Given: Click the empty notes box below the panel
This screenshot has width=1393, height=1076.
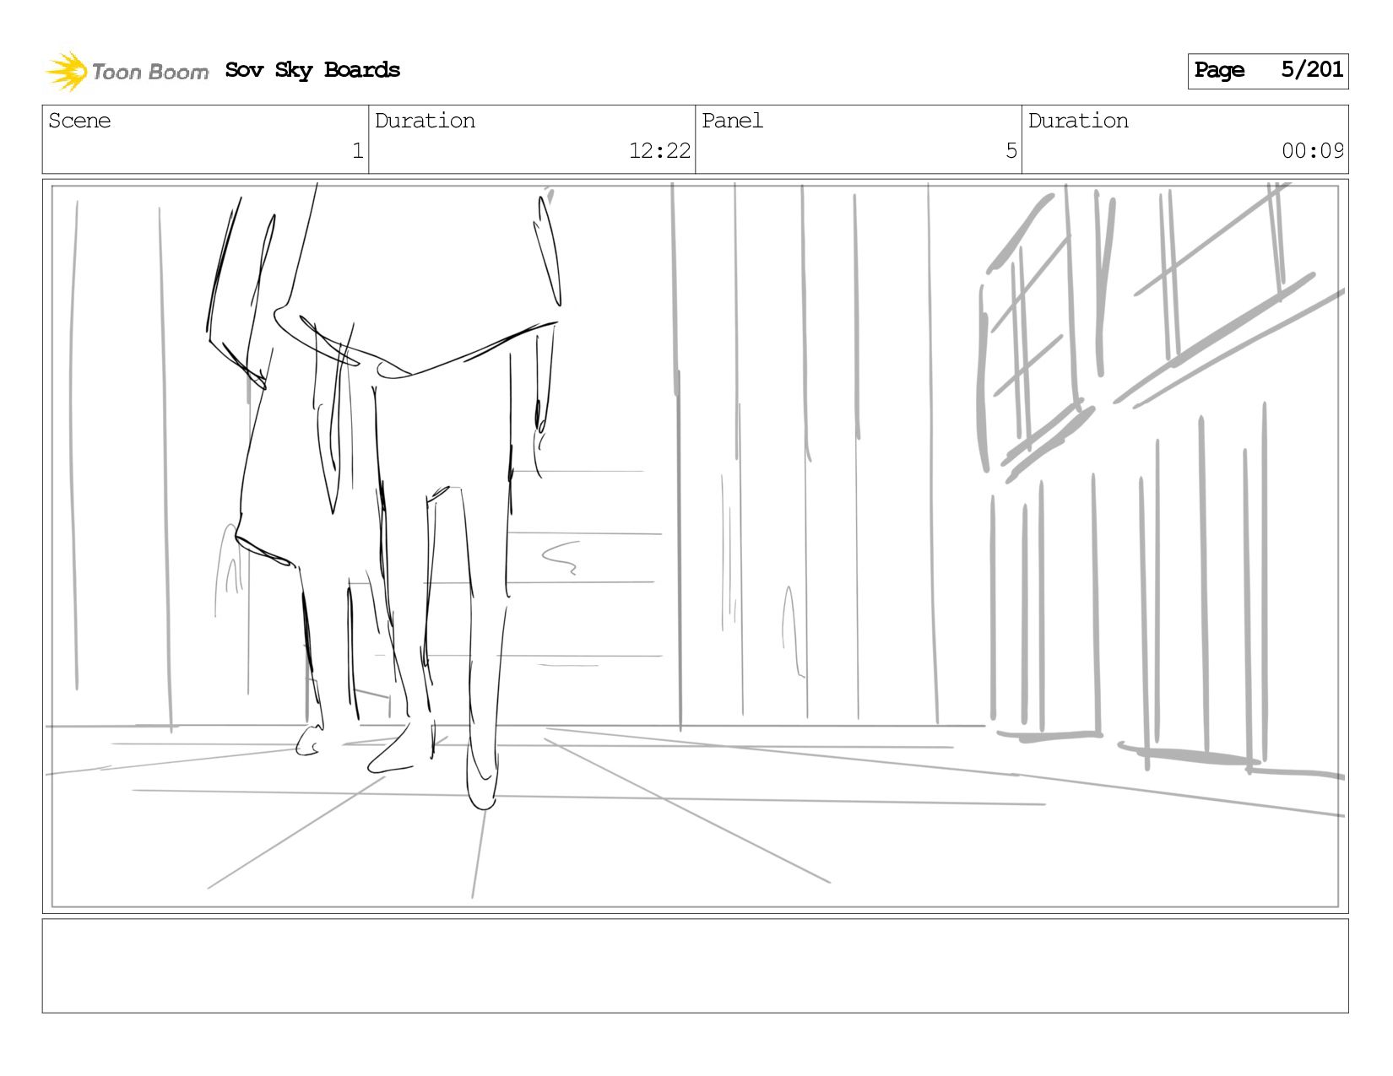Looking at the screenshot, I should tap(695, 966).
